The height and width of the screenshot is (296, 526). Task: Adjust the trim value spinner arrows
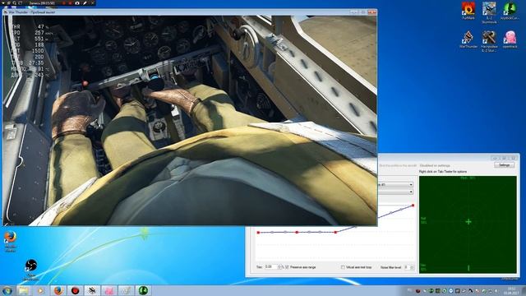pyautogui.click(x=280, y=267)
